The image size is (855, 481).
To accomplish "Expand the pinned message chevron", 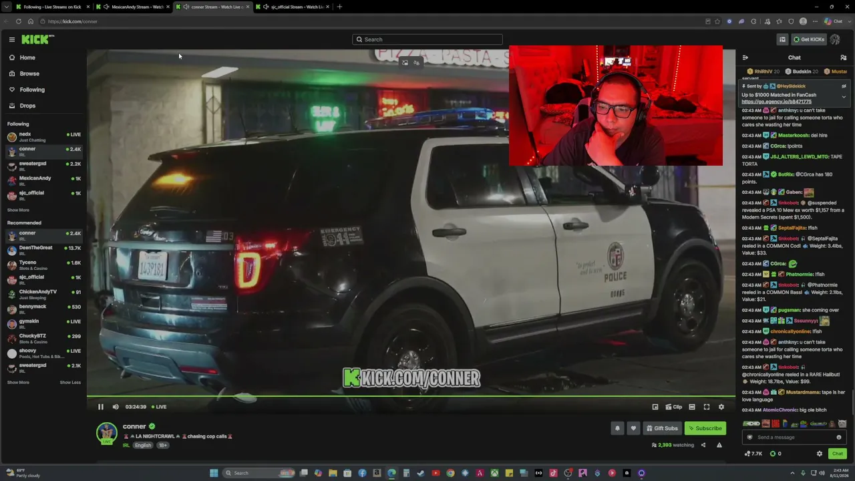I will click(844, 97).
